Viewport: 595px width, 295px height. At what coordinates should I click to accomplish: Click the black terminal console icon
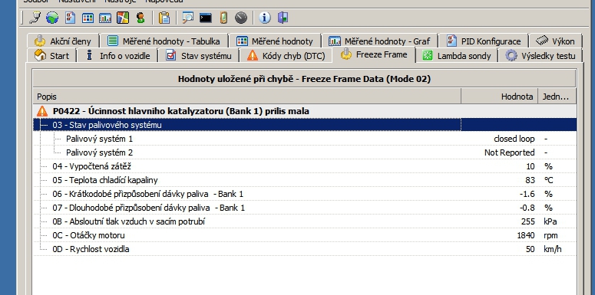(x=205, y=18)
